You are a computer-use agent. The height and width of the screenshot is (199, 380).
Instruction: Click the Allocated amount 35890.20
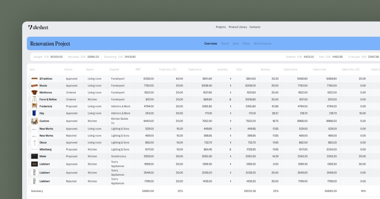(93, 57)
